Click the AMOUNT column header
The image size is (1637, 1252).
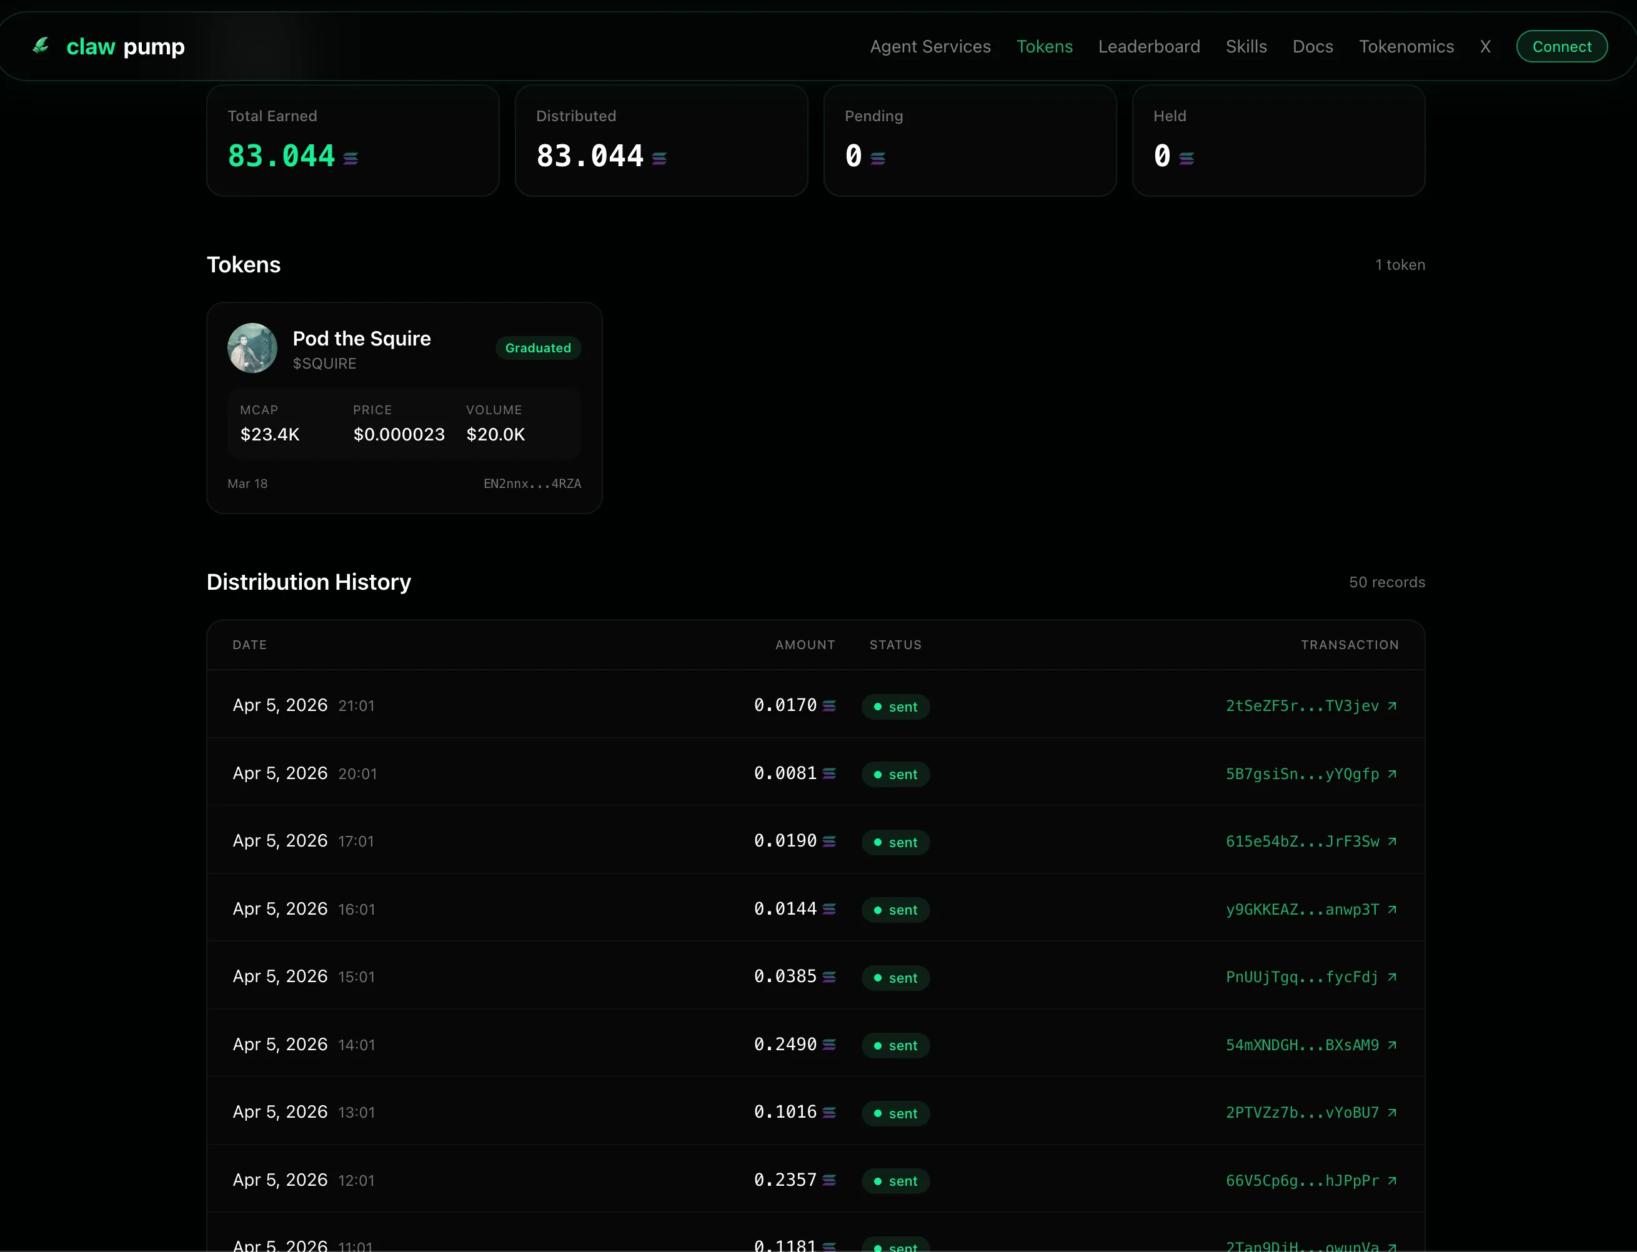pyautogui.click(x=805, y=645)
